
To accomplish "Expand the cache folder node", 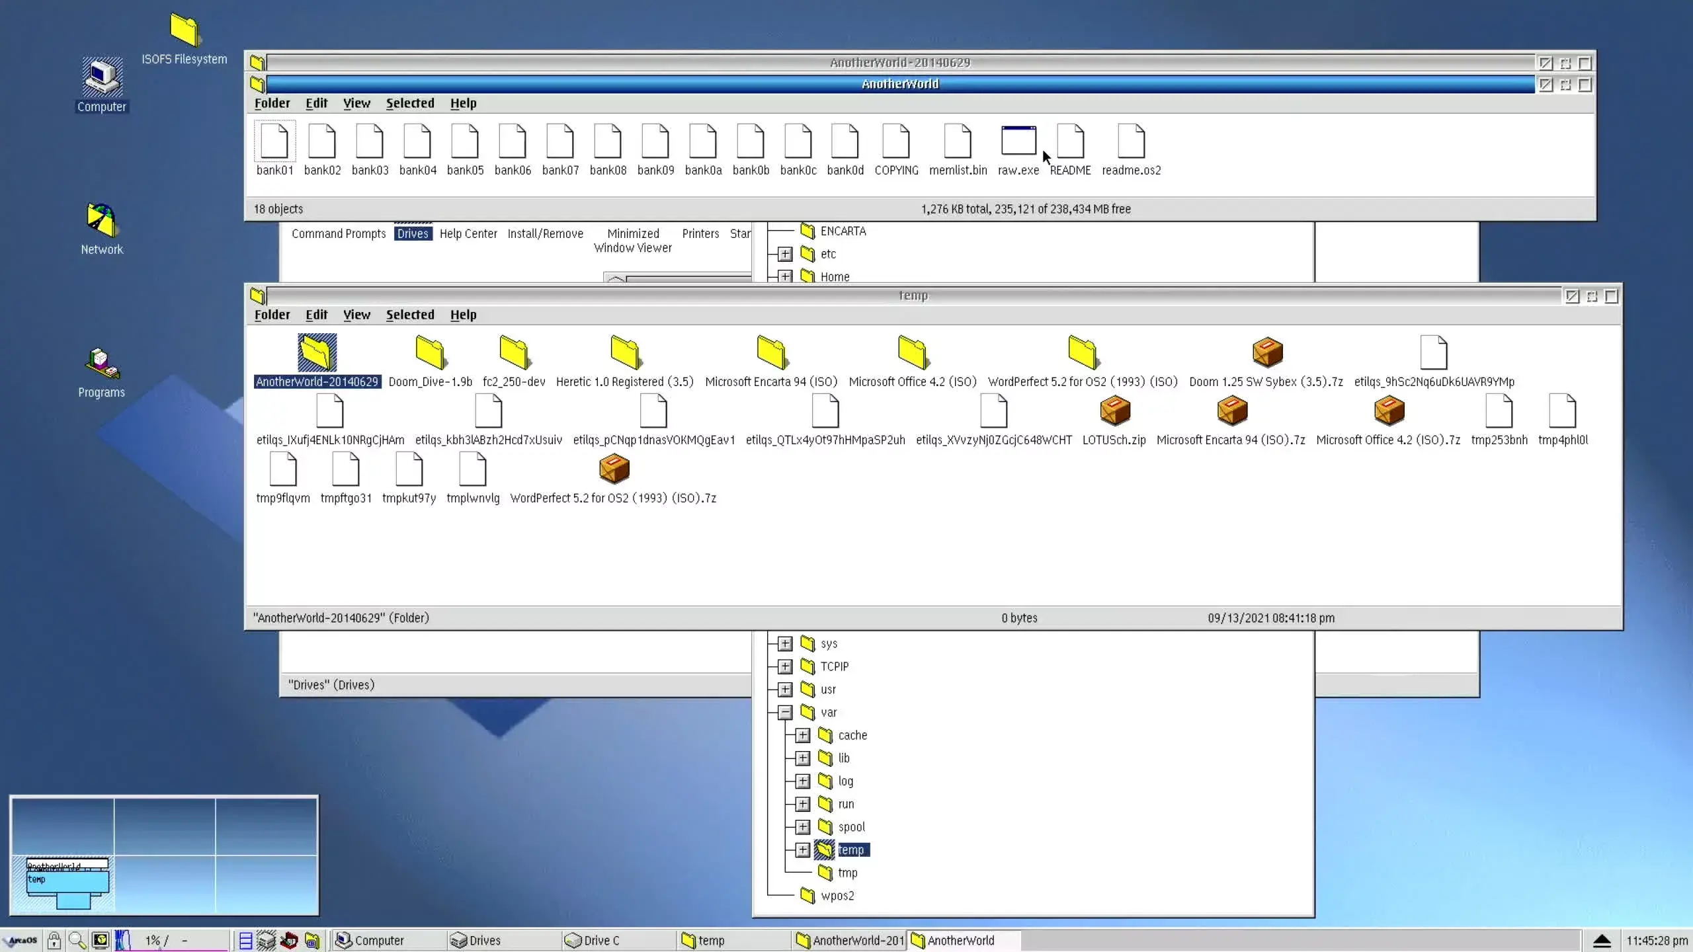I will 803,735.
